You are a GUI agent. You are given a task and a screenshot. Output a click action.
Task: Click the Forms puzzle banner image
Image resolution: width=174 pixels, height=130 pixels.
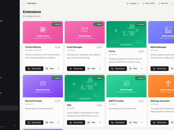tap(126, 34)
